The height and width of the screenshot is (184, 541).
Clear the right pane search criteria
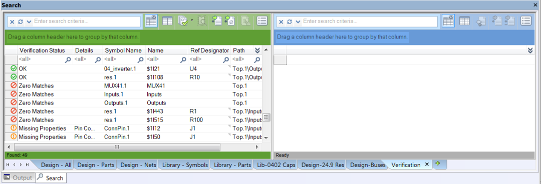tap(281, 21)
